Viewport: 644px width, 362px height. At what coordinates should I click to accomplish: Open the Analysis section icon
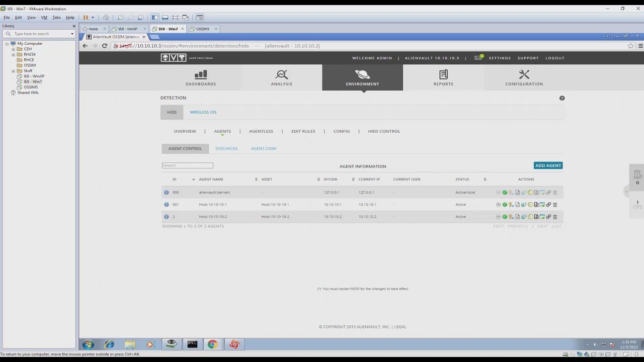click(x=282, y=75)
